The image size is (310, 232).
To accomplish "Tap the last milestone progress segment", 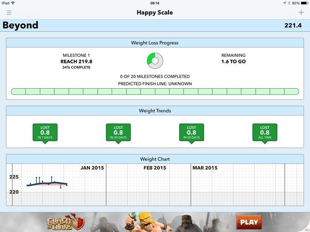I will [x=292, y=92].
